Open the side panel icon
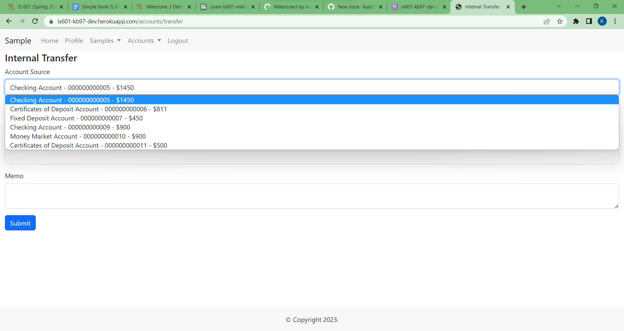The height and width of the screenshot is (331, 624). [589, 21]
